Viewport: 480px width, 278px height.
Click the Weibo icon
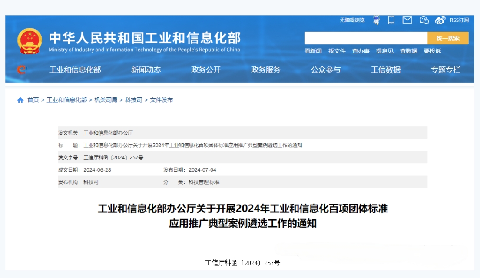click(x=440, y=20)
